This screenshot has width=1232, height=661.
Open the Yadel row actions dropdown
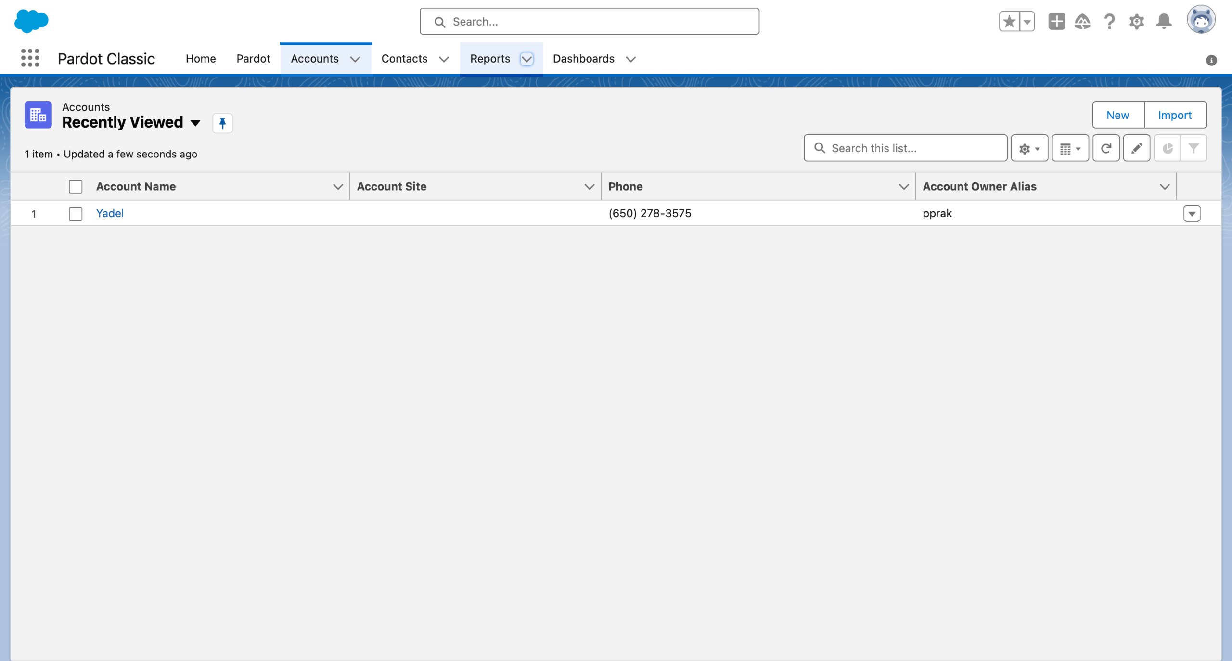point(1192,213)
